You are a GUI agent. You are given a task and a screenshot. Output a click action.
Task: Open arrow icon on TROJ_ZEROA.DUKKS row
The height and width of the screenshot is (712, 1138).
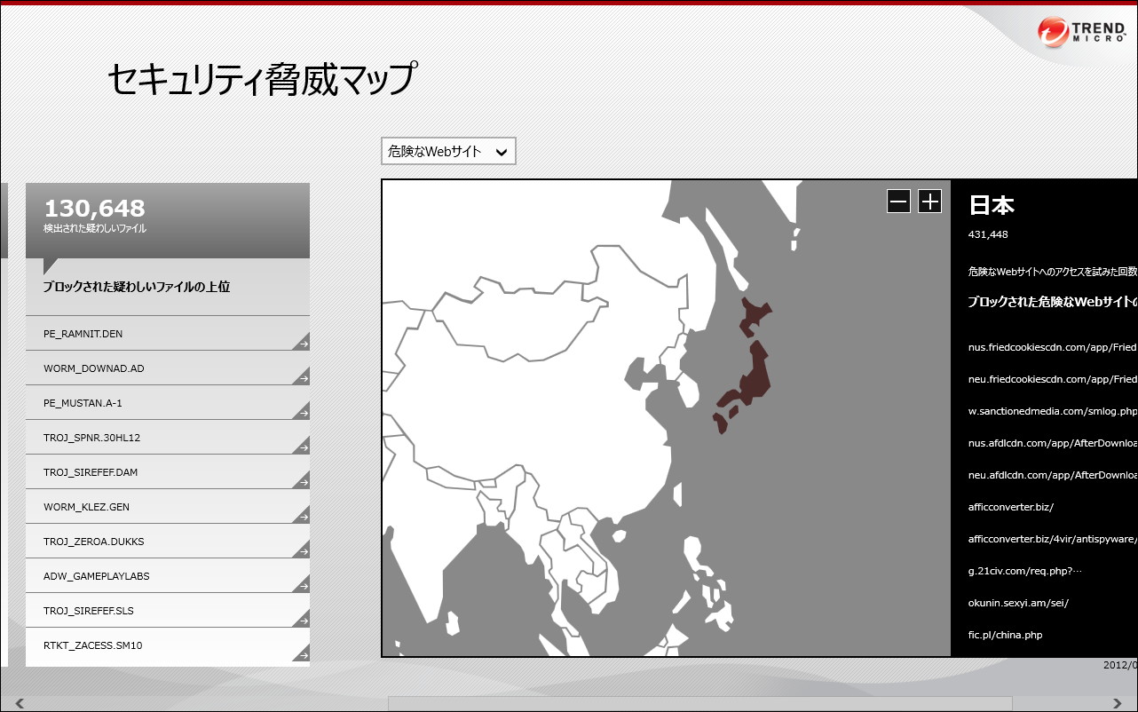coord(301,550)
